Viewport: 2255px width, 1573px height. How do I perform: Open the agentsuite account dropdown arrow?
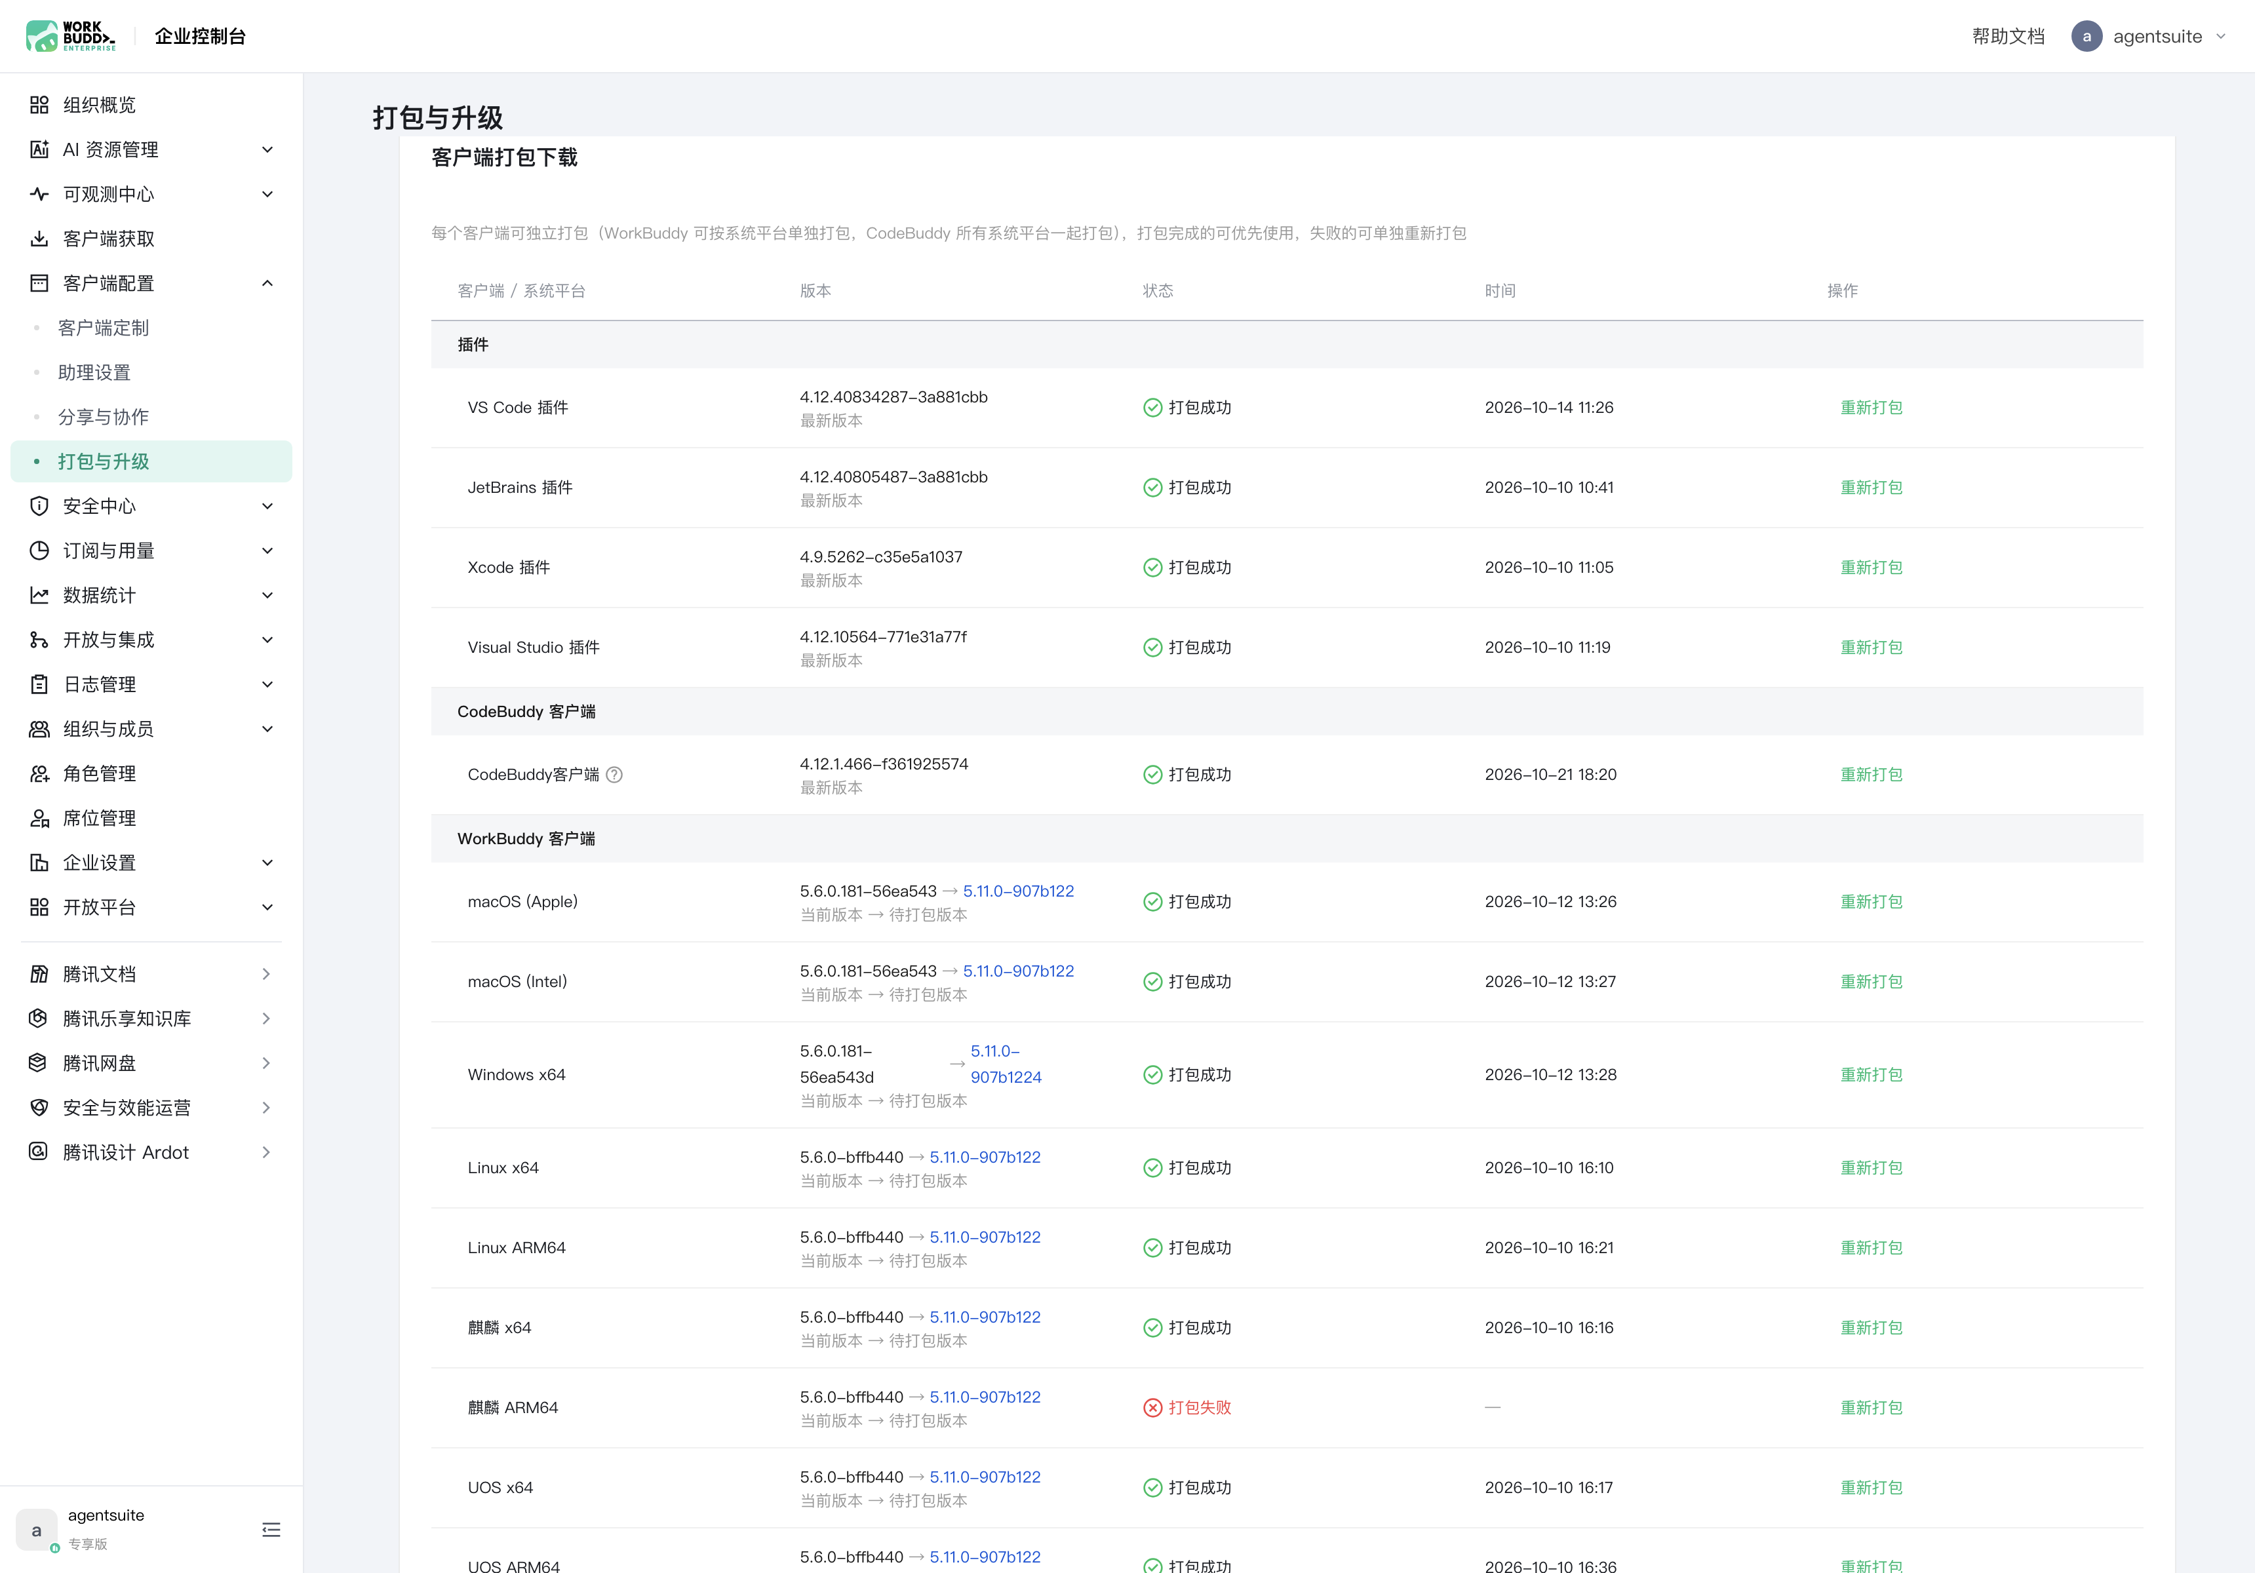(x=2221, y=36)
